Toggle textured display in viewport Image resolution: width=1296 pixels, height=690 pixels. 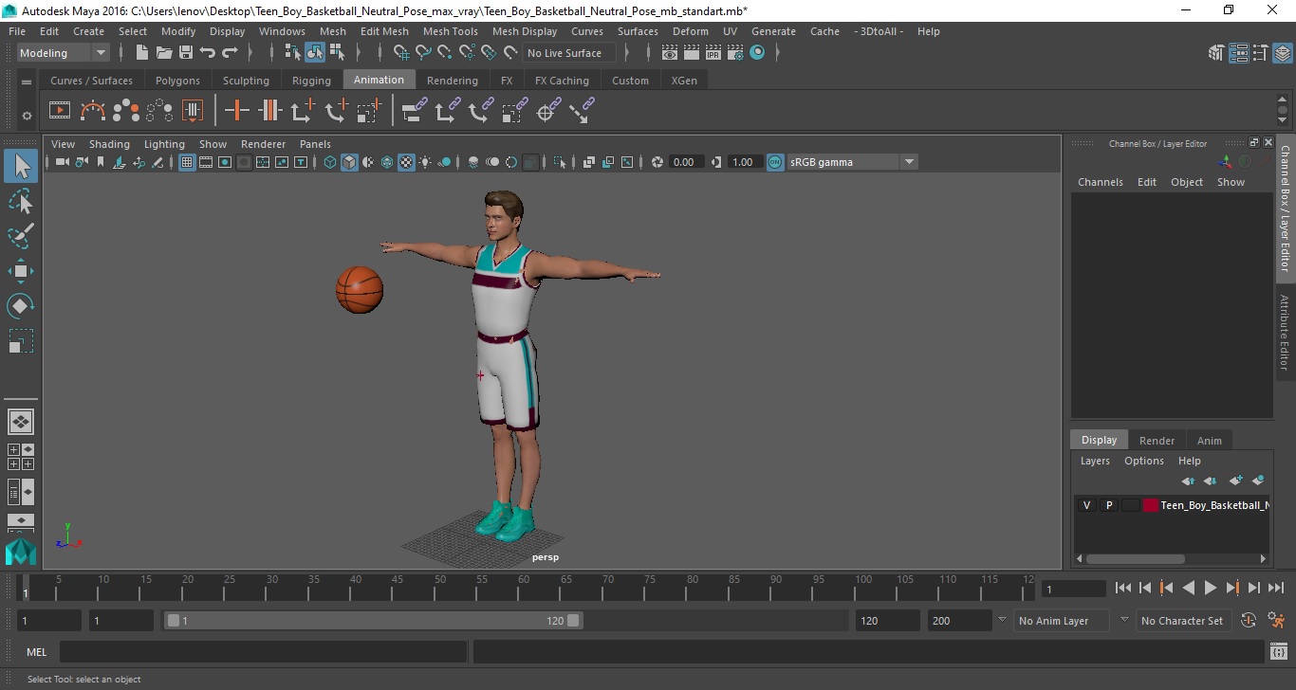(x=406, y=162)
